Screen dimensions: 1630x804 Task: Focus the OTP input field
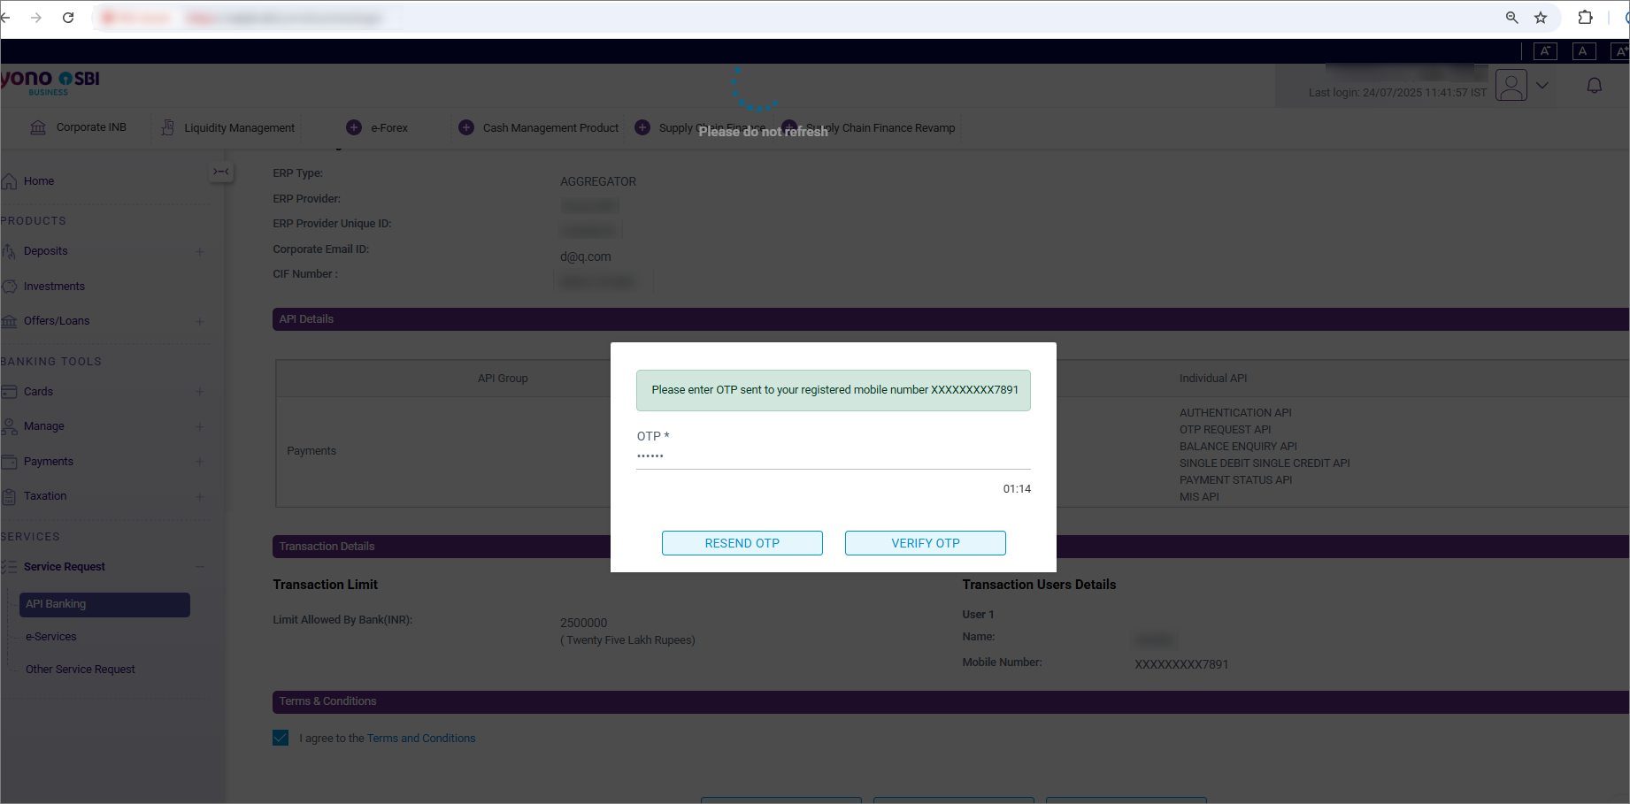pos(833,456)
